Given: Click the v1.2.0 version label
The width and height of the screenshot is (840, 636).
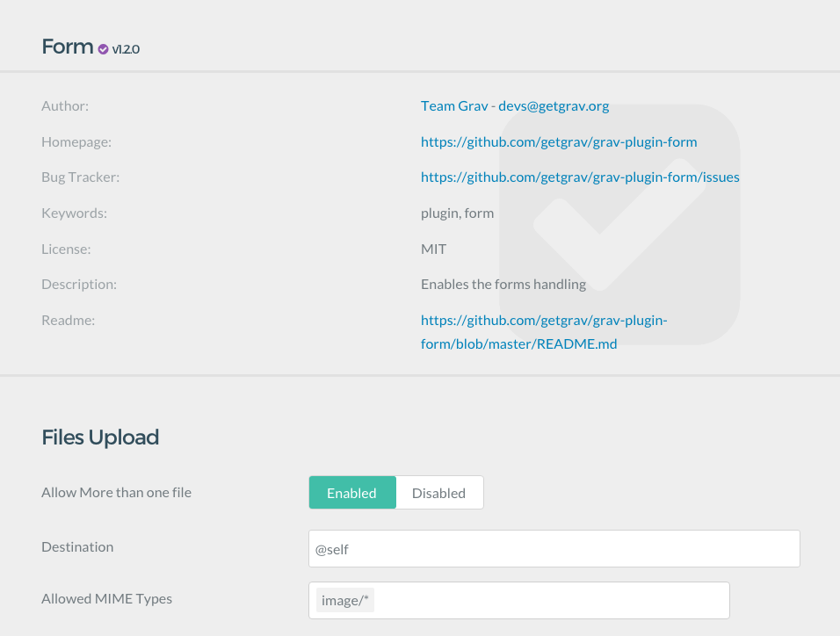Looking at the screenshot, I should pos(124,49).
